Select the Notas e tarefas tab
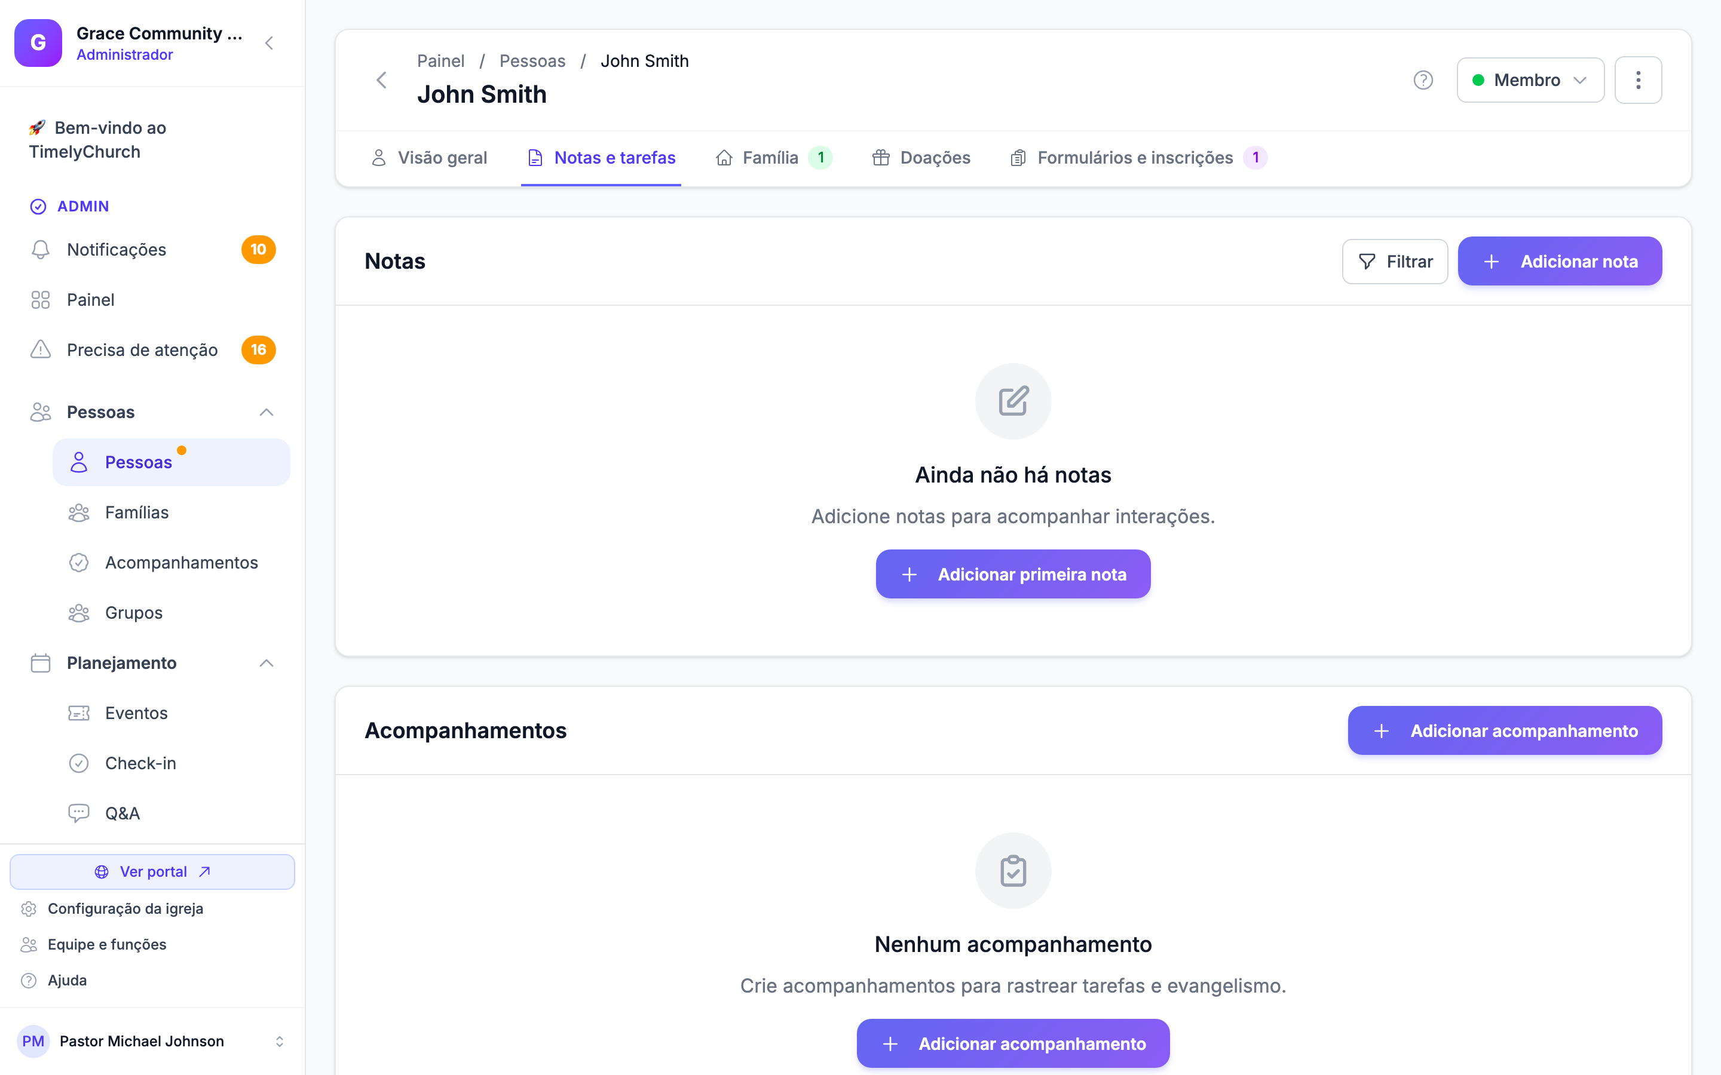 [x=601, y=157]
